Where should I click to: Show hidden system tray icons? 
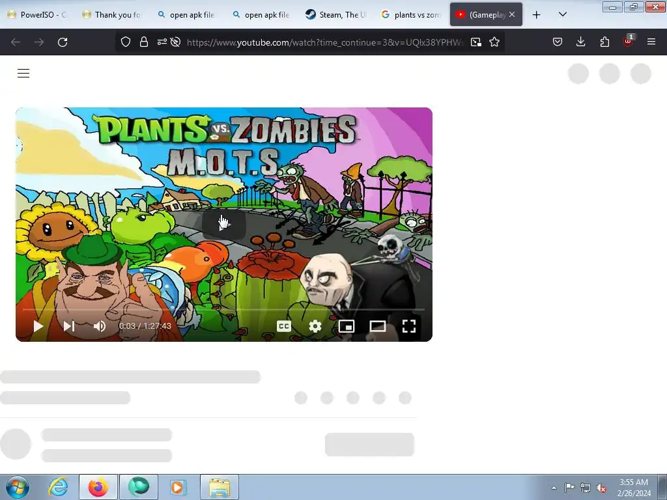pyautogui.click(x=554, y=488)
